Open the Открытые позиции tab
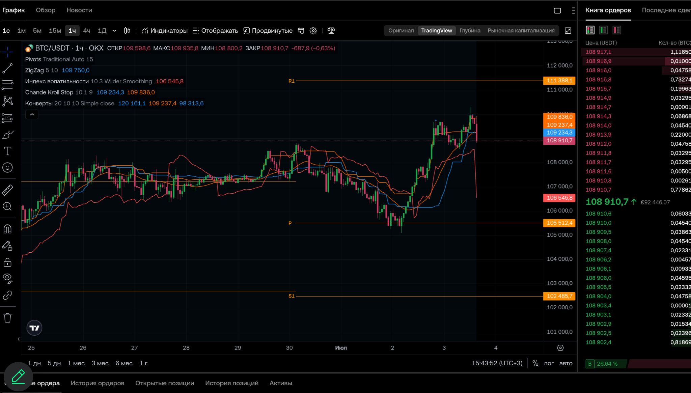This screenshot has height=393, width=691. (x=165, y=383)
